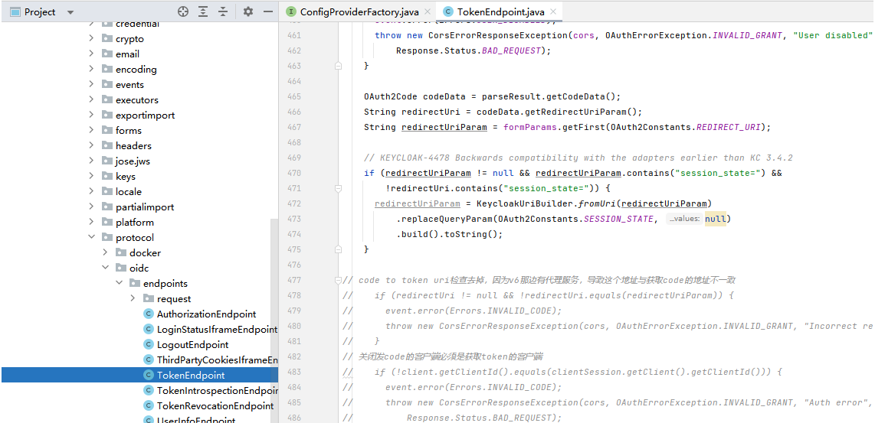Select the endpoints folder icon
This screenshot has width=875, height=423.
[135, 283]
